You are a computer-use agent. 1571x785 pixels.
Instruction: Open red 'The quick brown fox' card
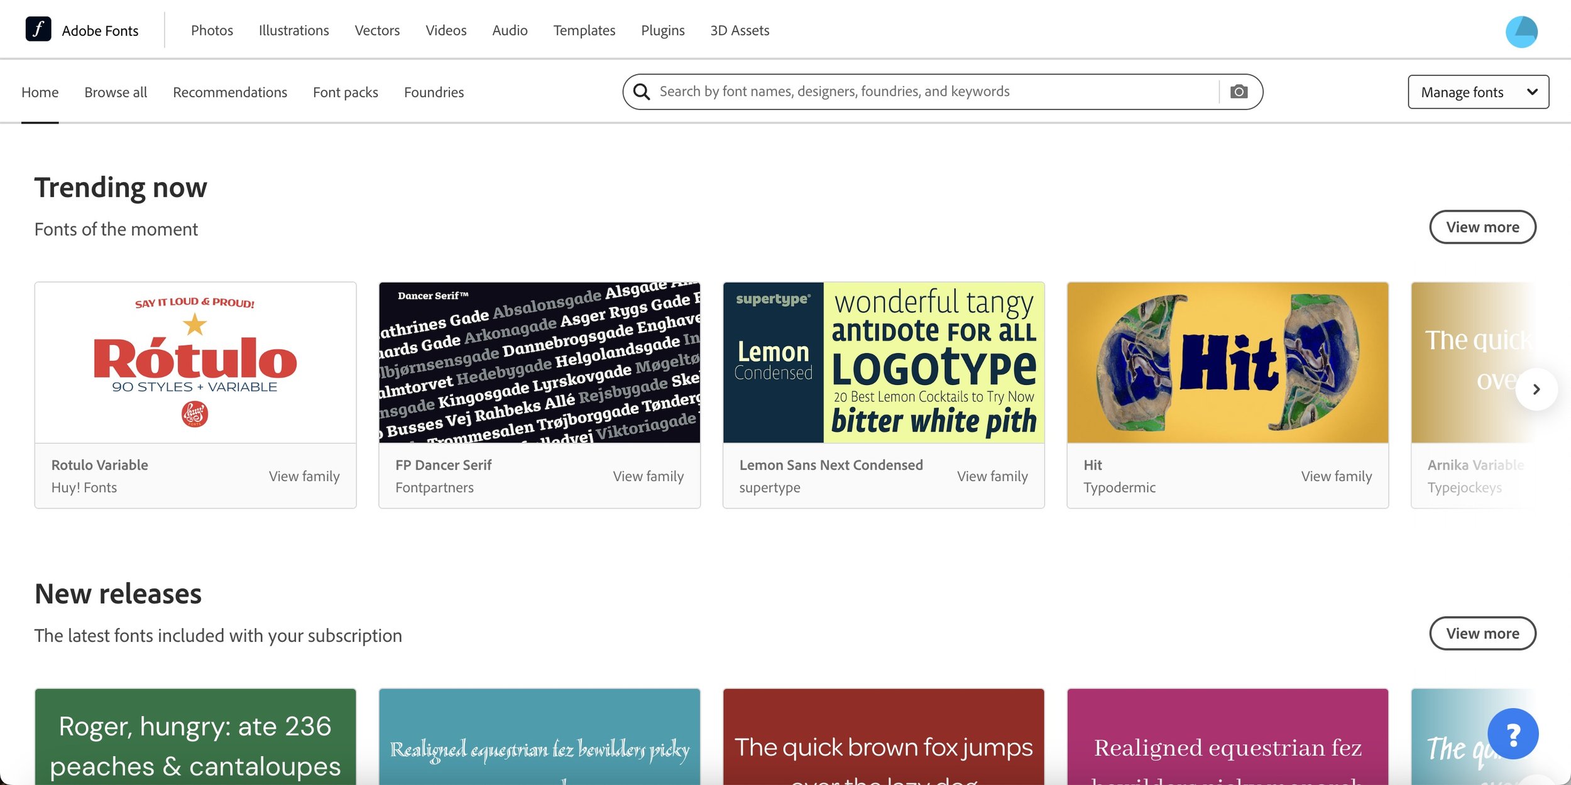(x=884, y=736)
